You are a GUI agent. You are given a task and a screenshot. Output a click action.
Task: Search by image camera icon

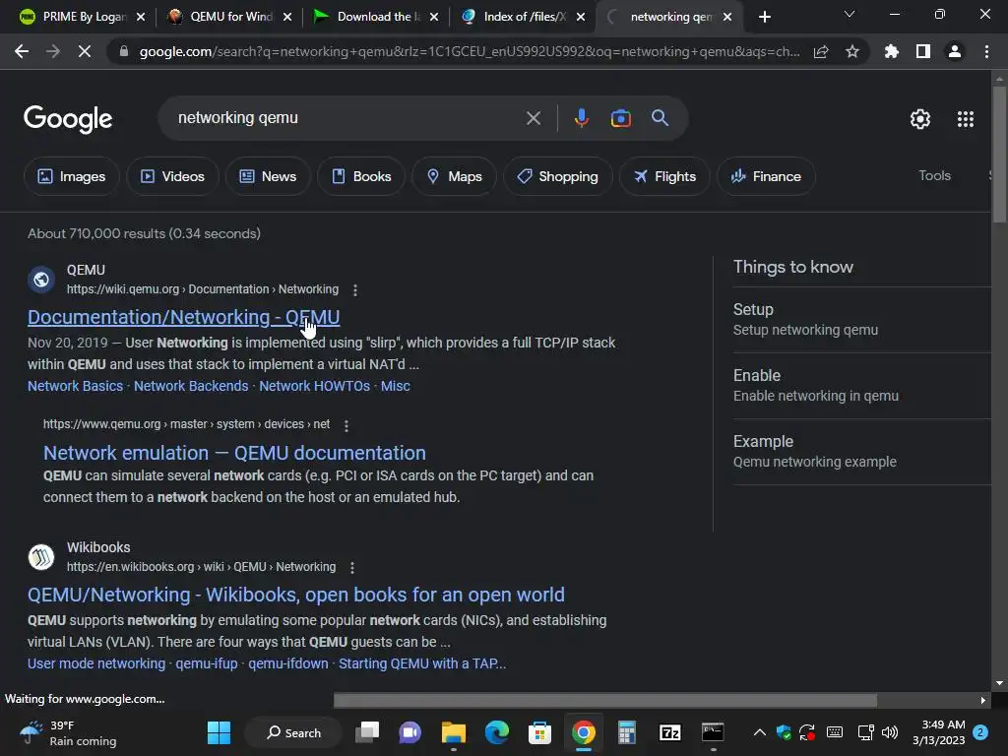pos(620,118)
